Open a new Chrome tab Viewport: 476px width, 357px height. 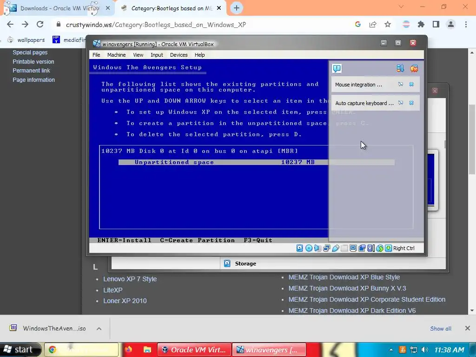coord(237,8)
